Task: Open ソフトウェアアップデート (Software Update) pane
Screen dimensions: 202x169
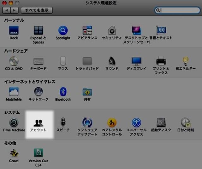Action: (x=87, y=123)
